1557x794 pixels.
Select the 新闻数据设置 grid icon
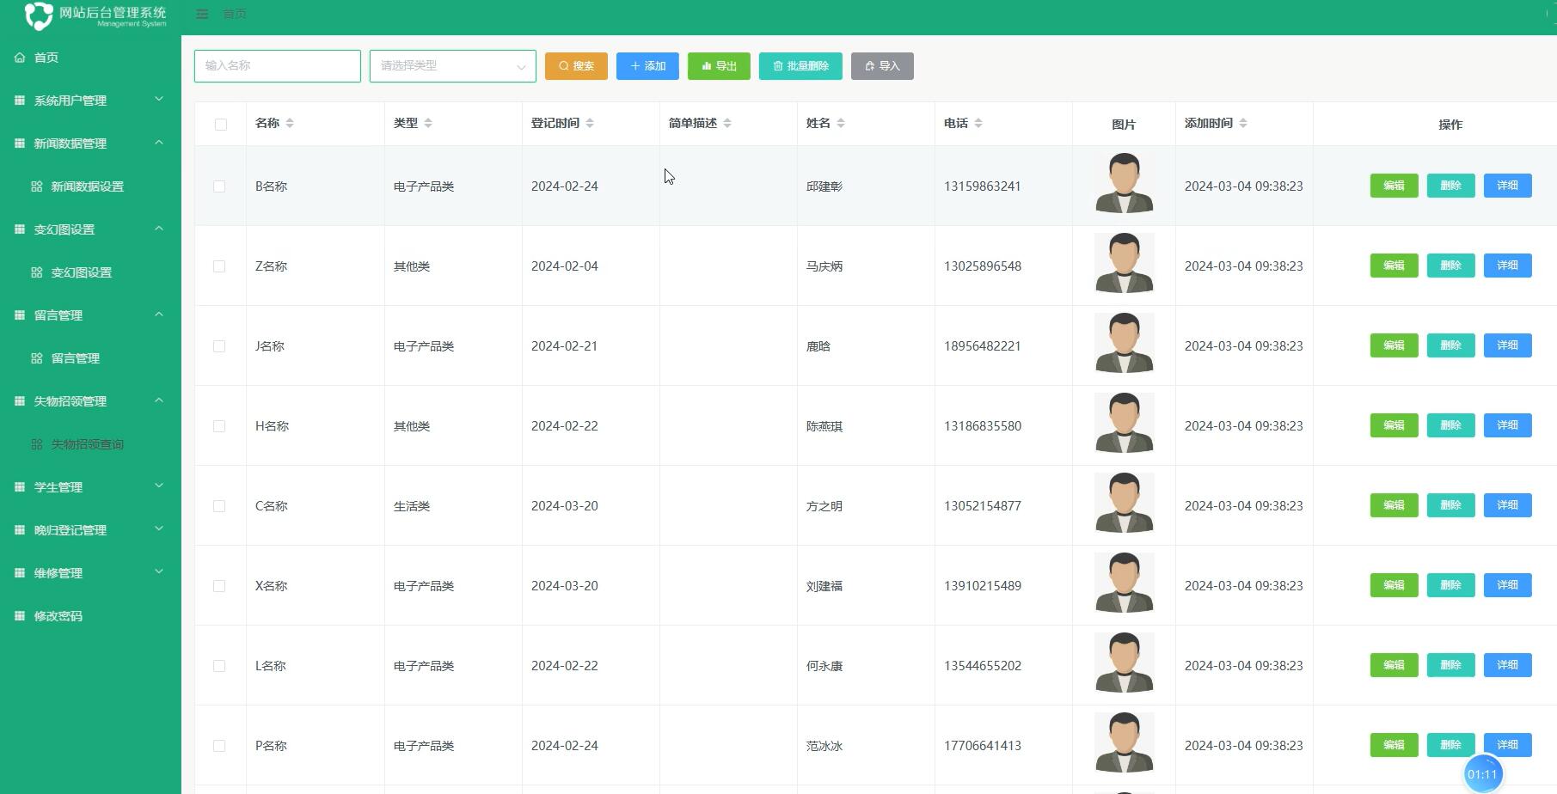pyautogui.click(x=36, y=186)
